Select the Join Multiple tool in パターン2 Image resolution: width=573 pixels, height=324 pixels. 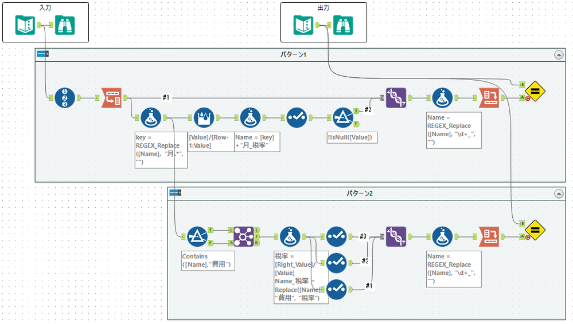(x=243, y=236)
